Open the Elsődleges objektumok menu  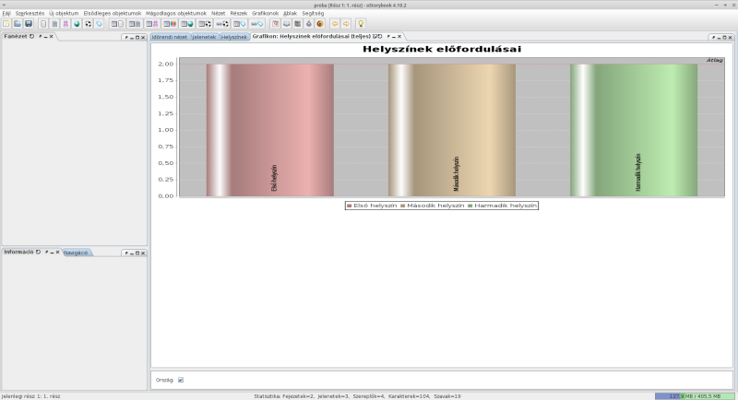[x=112, y=13]
